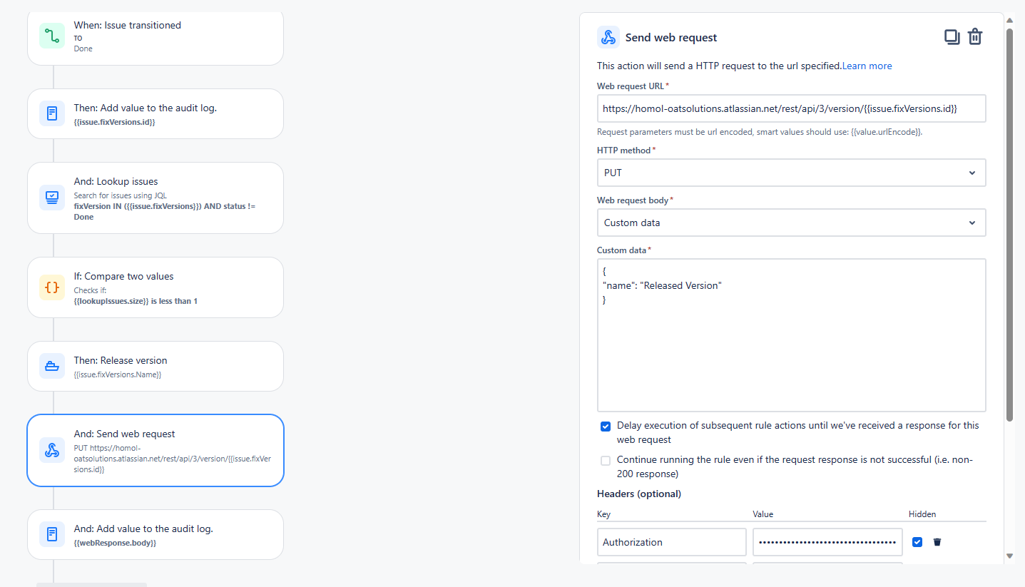This screenshot has height=587, width=1025.
Task: Duplicate the Send web request action
Action: [x=952, y=36]
